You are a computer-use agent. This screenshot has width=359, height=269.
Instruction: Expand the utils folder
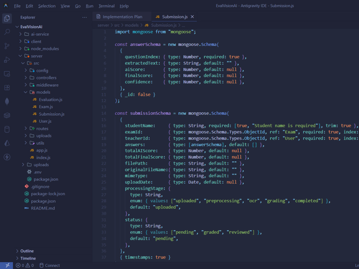click(x=25, y=143)
